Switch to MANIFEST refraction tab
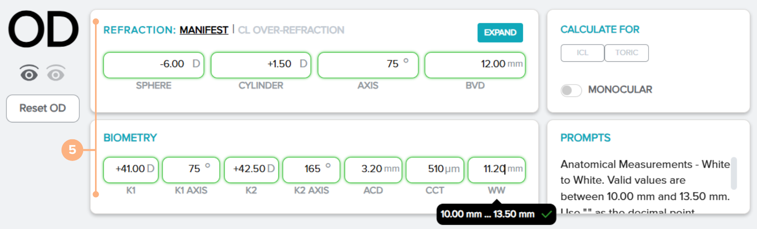This screenshot has height=229, width=757. [204, 30]
